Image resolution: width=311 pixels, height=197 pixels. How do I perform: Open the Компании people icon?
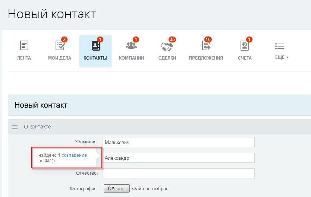131,45
